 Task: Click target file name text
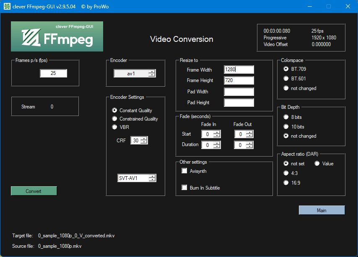[x=76, y=236]
